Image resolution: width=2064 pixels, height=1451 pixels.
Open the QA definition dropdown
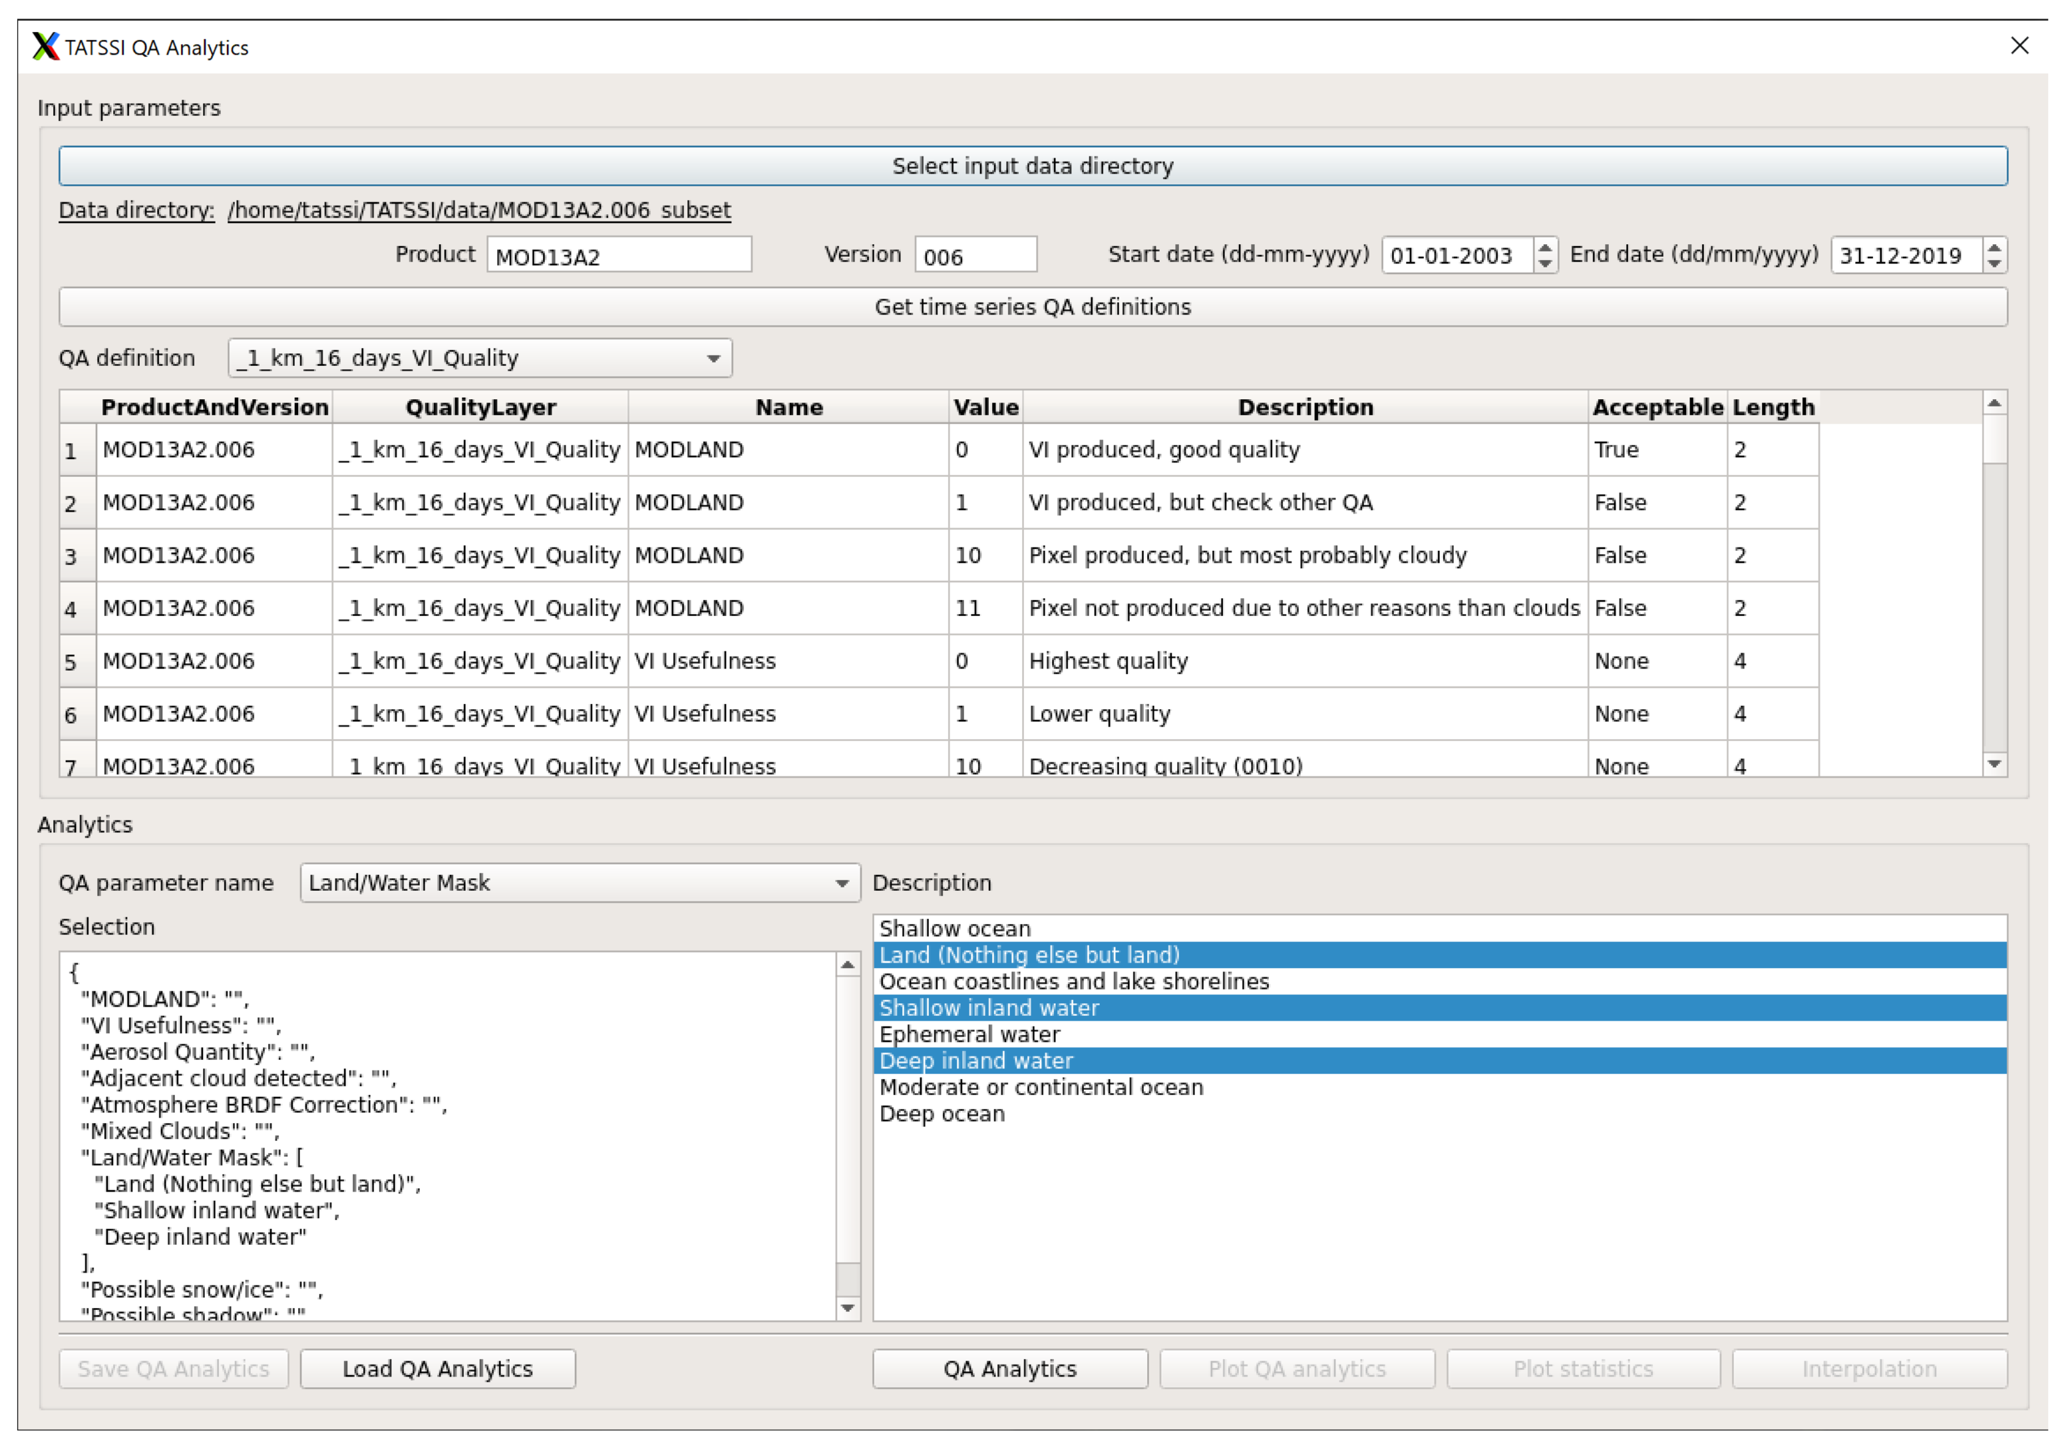tap(480, 359)
